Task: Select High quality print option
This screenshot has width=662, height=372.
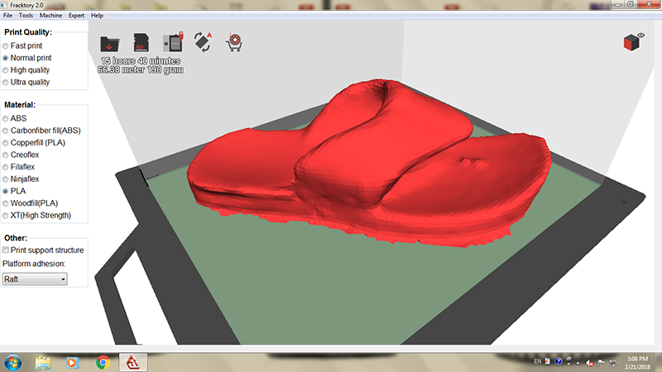Action: coord(26,70)
